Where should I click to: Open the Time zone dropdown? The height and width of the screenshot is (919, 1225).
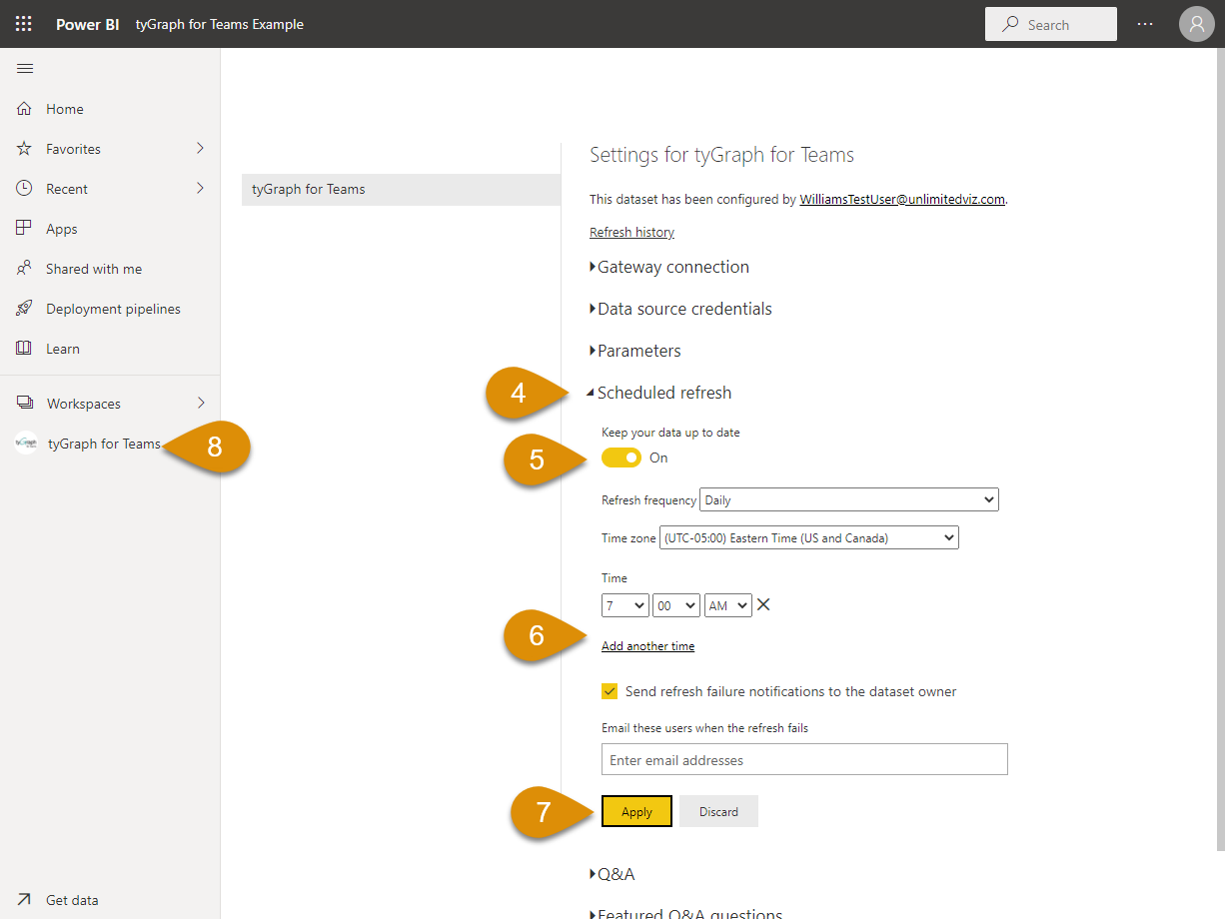[x=808, y=537]
